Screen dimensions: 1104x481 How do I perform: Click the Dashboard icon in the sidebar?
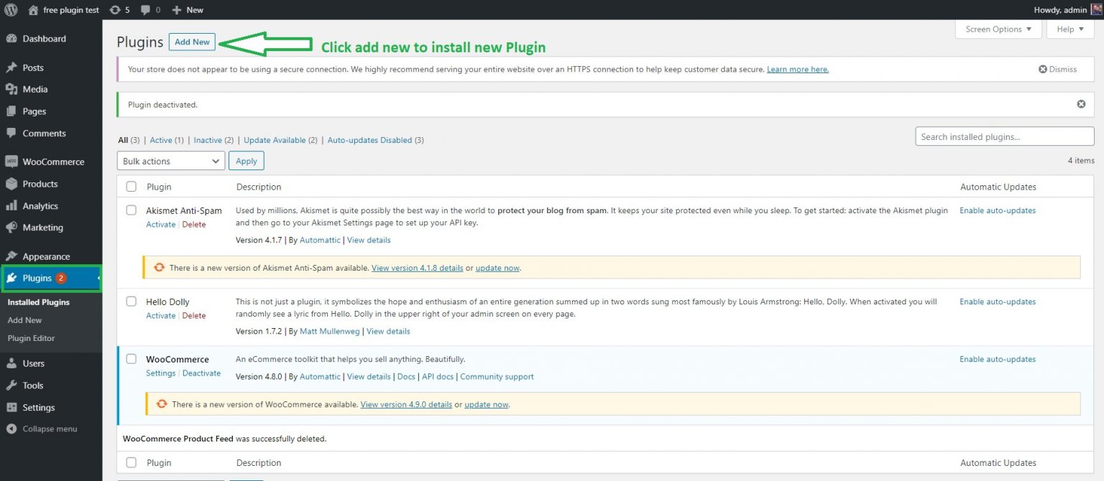coord(11,38)
